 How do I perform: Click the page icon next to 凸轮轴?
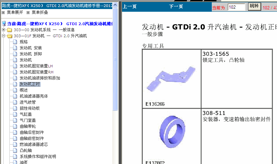point(15,151)
